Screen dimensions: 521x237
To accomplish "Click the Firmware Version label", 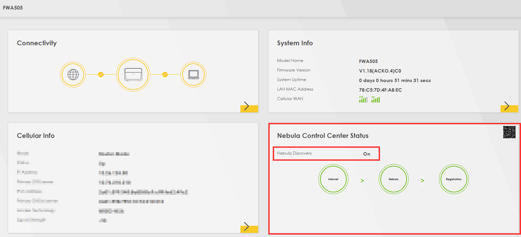I will [x=294, y=70].
